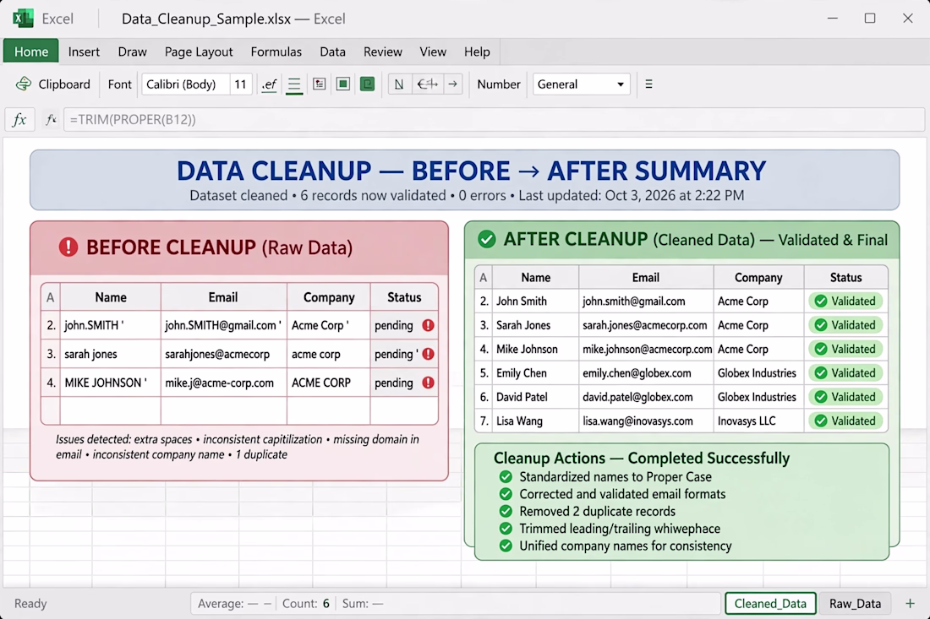This screenshot has height=619, width=930.
Task: Click the right arrow toolbar button
Action: click(452, 84)
